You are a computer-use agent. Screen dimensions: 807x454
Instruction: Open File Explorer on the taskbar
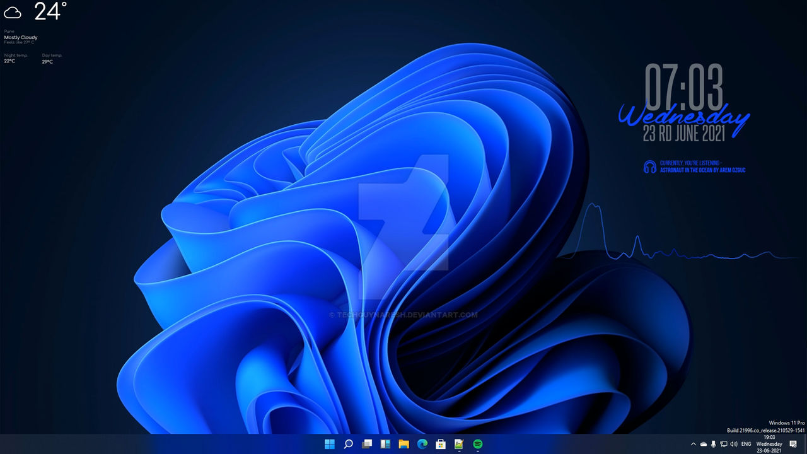(x=403, y=444)
